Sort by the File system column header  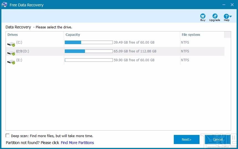coord(202,35)
